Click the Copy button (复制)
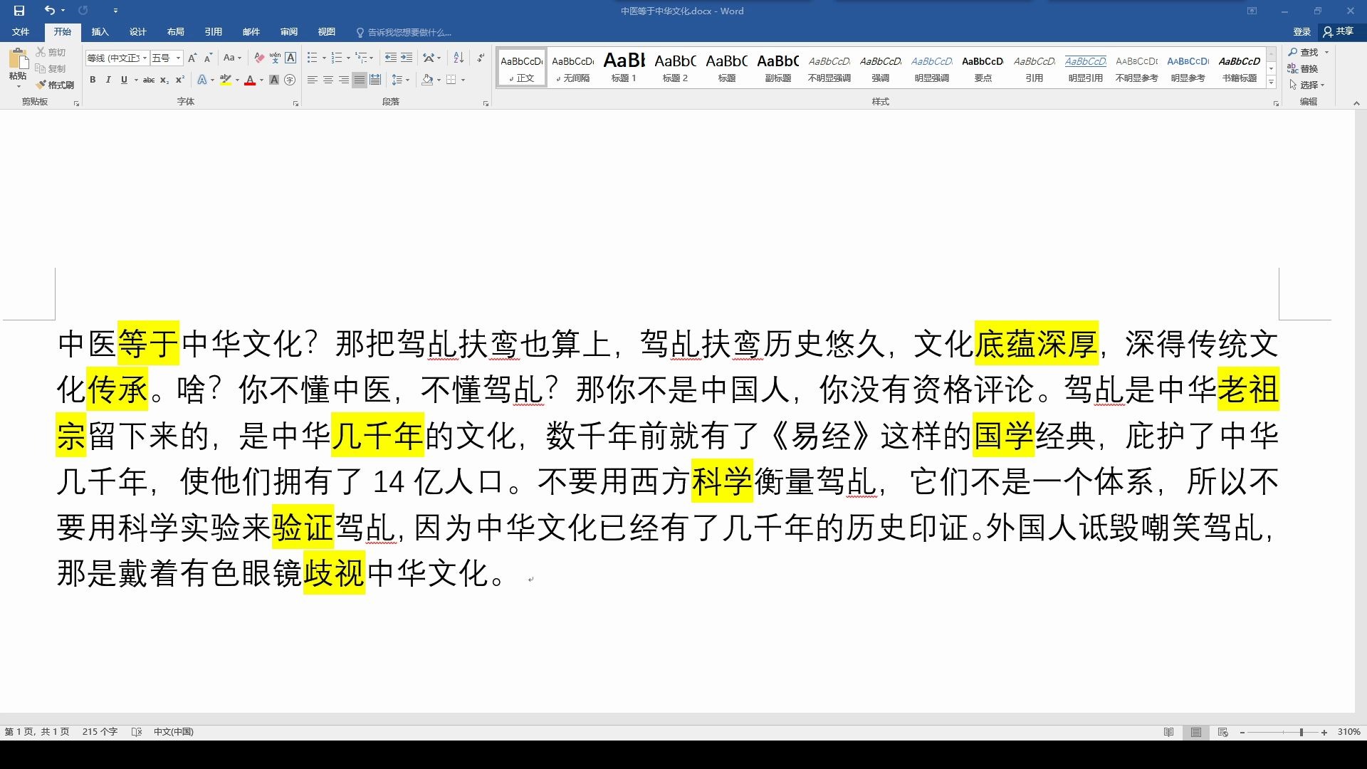This screenshot has height=769, width=1367. [x=51, y=68]
